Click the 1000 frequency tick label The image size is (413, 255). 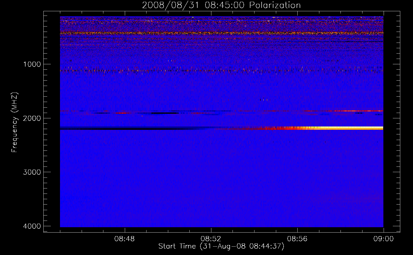32,64
